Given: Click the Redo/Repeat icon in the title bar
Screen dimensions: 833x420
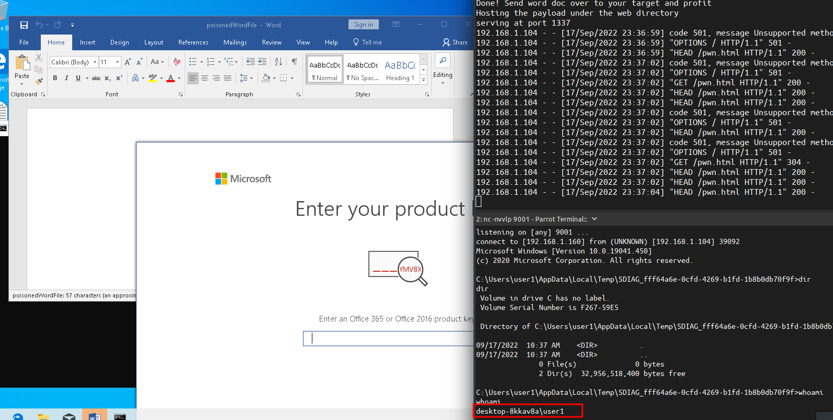Looking at the screenshot, I should pyautogui.click(x=58, y=25).
